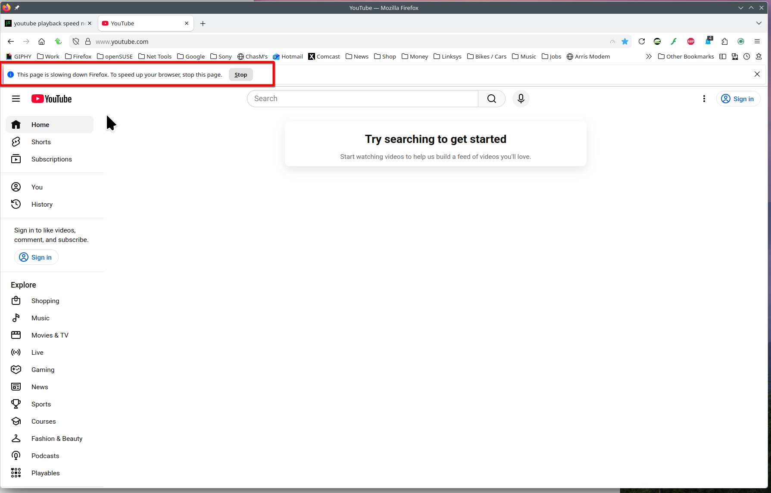This screenshot has height=493, width=771.
Task: Open the Net Tools bookmarks folder
Action: click(x=155, y=56)
